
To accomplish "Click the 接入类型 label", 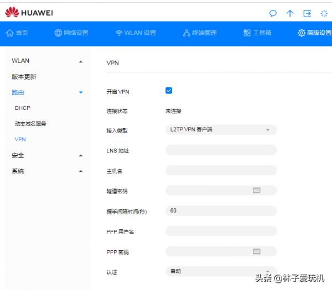I will pos(117,130).
